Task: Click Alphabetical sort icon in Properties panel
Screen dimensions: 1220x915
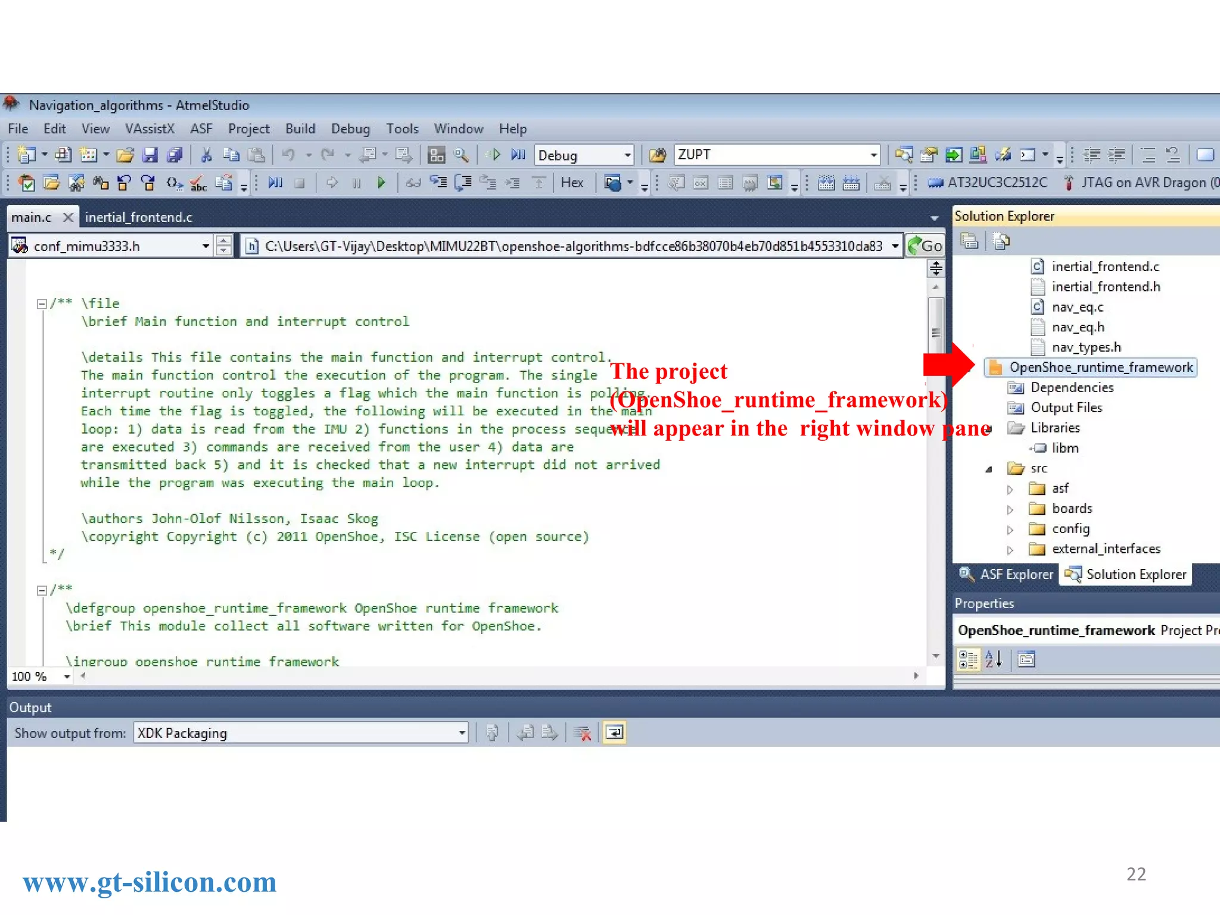Action: (993, 659)
